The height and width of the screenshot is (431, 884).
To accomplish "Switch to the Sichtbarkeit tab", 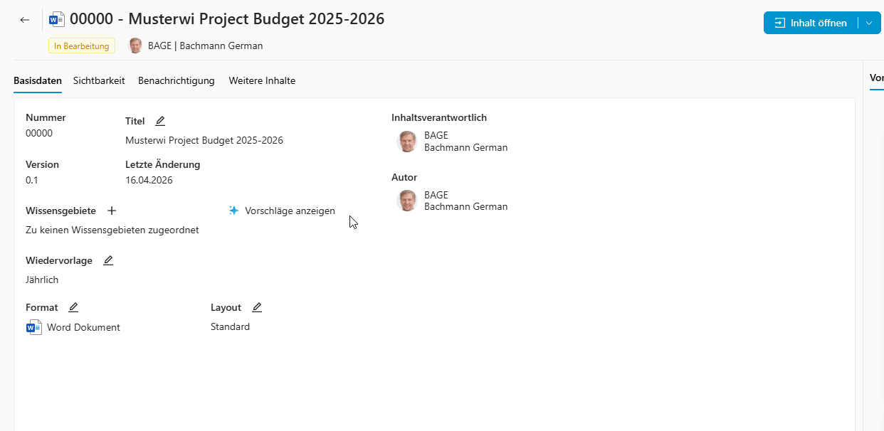I will click(99, 80).
